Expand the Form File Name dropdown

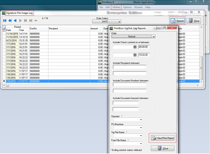pos(141,144)
